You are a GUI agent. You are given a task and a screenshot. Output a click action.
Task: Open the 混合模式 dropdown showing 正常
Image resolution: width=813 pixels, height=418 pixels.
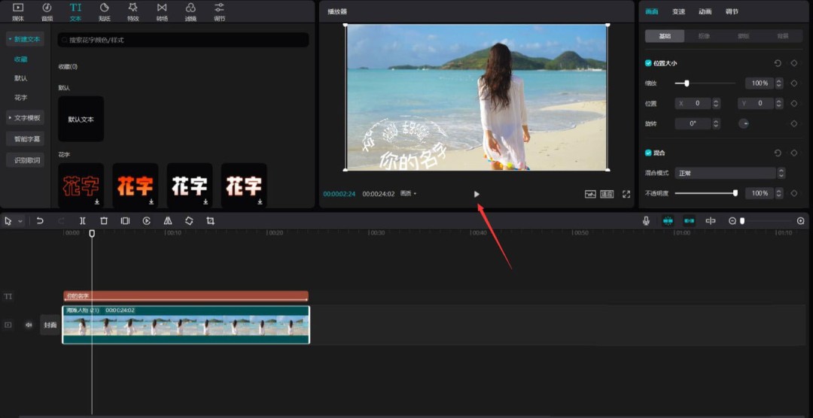coord(729,173)
